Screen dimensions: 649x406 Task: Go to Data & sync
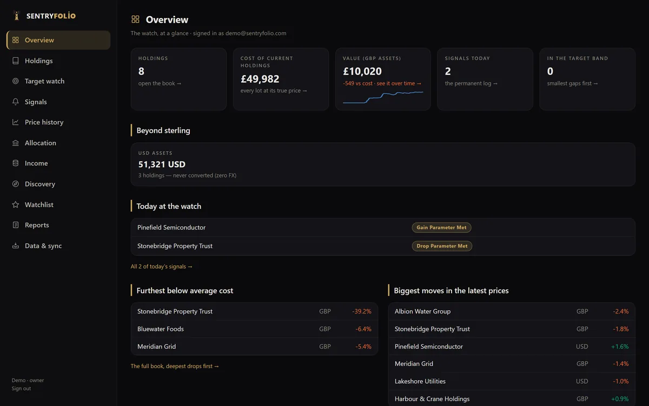pos(58,246)
